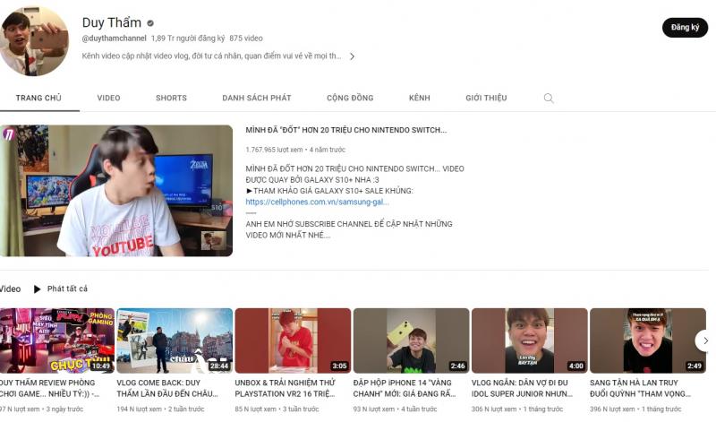
Task: Click the "1,89 Tr người đăng ký" text
Action: coord(188,39)
